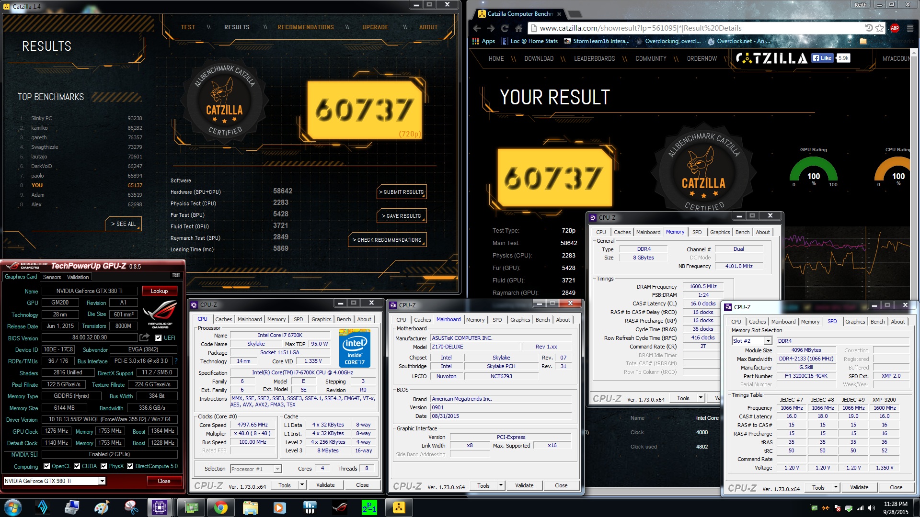The image size is (920, 517).
Task: Open Snipping Tool from the taskbar
Action: point(131,507)
